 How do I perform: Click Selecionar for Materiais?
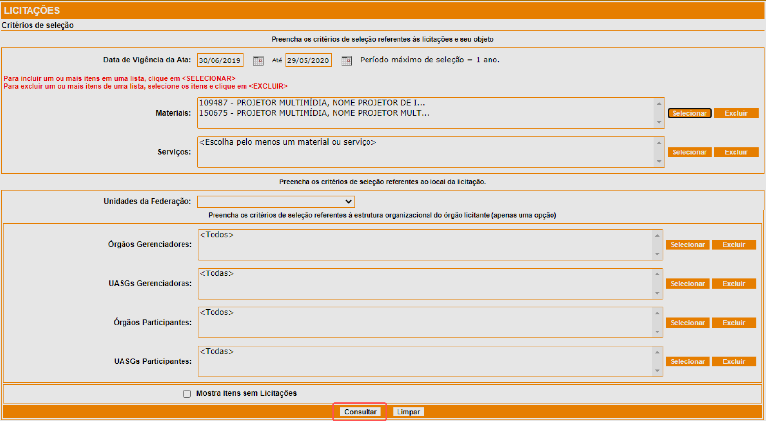click(x=689, y=113)
